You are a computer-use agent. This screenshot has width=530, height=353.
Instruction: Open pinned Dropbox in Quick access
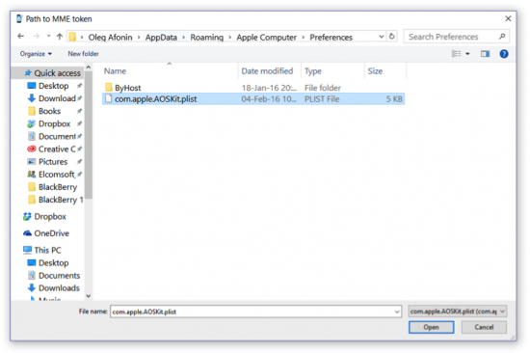point(54,123)
